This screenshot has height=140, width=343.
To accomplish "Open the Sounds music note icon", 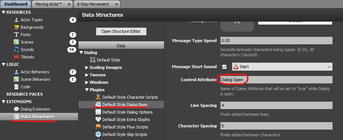I will (x=16, y=50).
